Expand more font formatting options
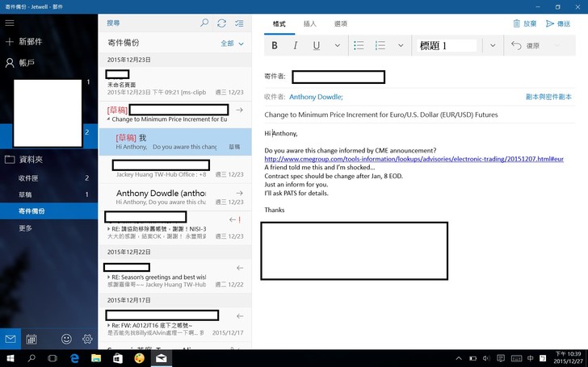This screenshot has width=588, height=367. tap(338, 45)
